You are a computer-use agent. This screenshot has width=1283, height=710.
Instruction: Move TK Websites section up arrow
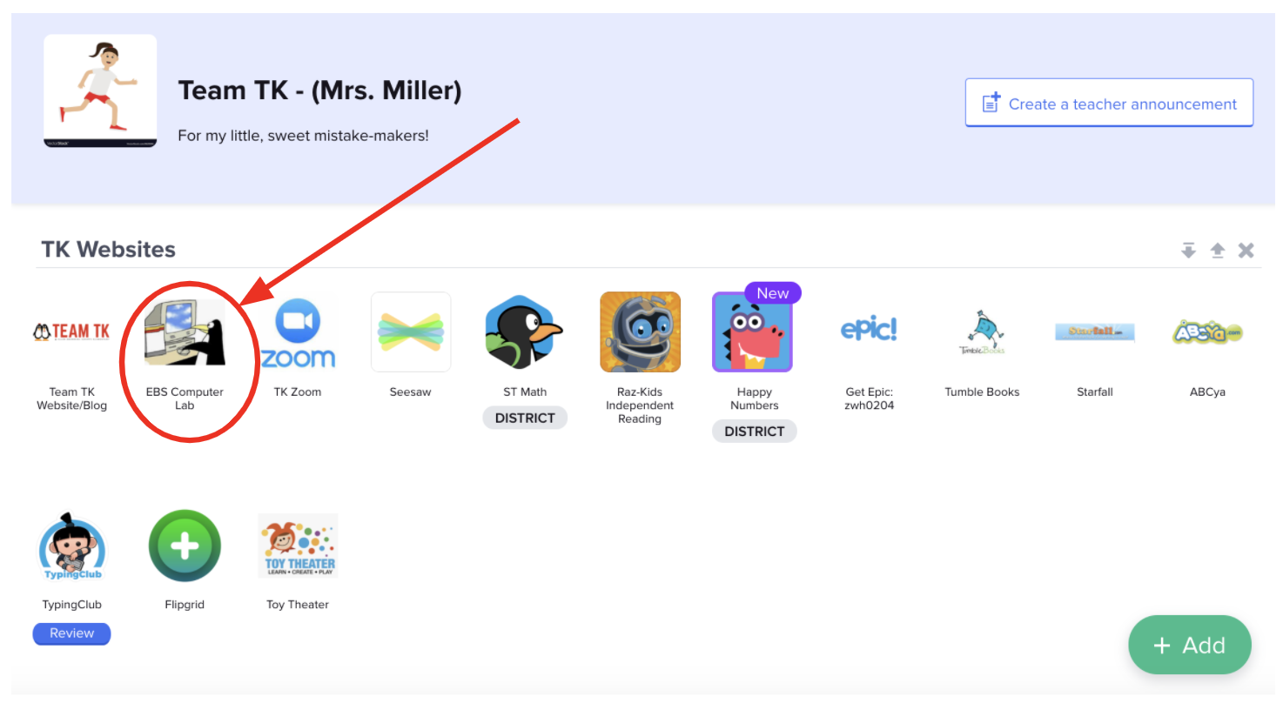(1218, 251)
